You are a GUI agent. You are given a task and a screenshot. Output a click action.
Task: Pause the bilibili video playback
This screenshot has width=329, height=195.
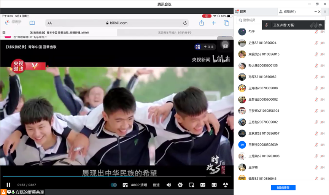point(8,185)
